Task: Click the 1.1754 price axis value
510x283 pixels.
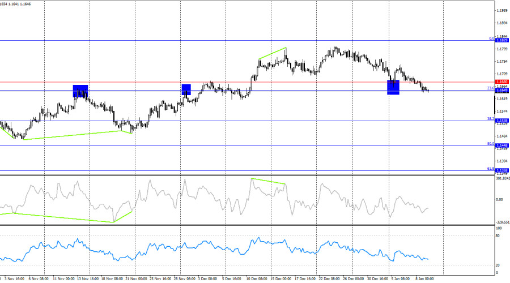Action: [502, 61]
